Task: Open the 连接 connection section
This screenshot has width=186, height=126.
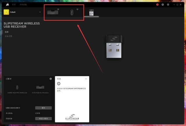Action: click(6, 32)
